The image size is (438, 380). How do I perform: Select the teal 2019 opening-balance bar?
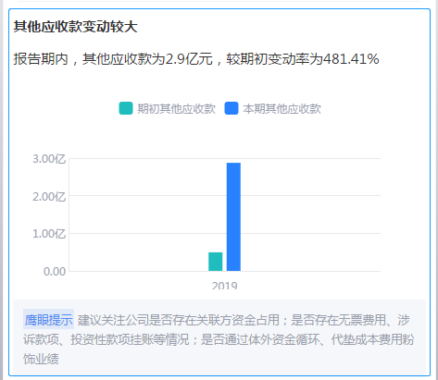pos(216,262)
